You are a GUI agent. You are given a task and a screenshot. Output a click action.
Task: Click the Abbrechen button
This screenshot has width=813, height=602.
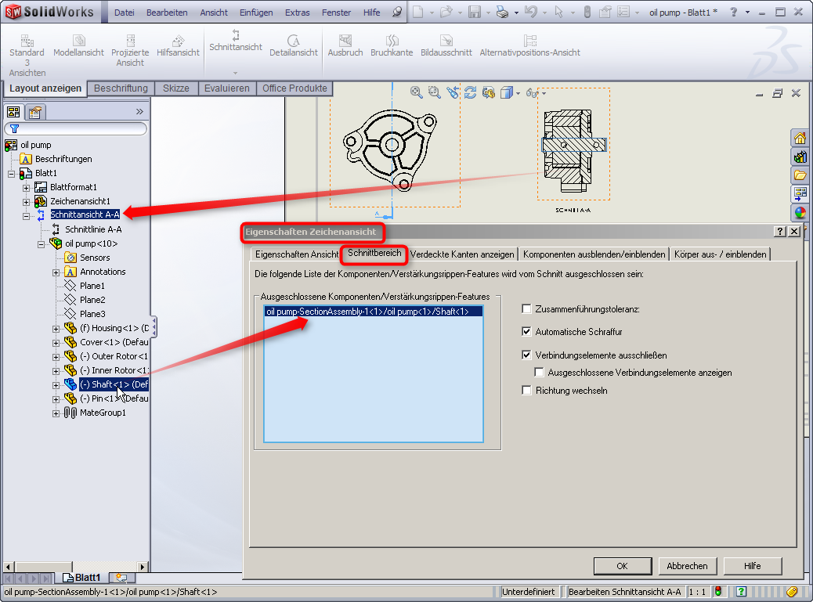[x=687, y=566]
